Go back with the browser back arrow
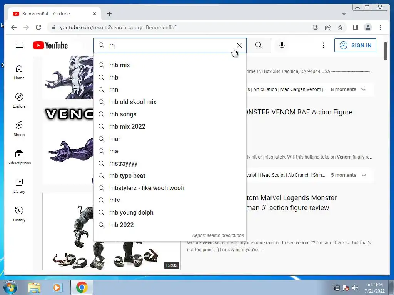 click(x=14, y=27)
